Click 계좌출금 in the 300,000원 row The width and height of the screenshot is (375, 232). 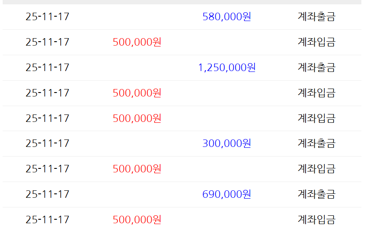click(x=316, y=143)
